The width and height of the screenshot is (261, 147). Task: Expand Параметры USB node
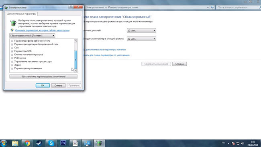pyautogui.click(x=12, y=51)
